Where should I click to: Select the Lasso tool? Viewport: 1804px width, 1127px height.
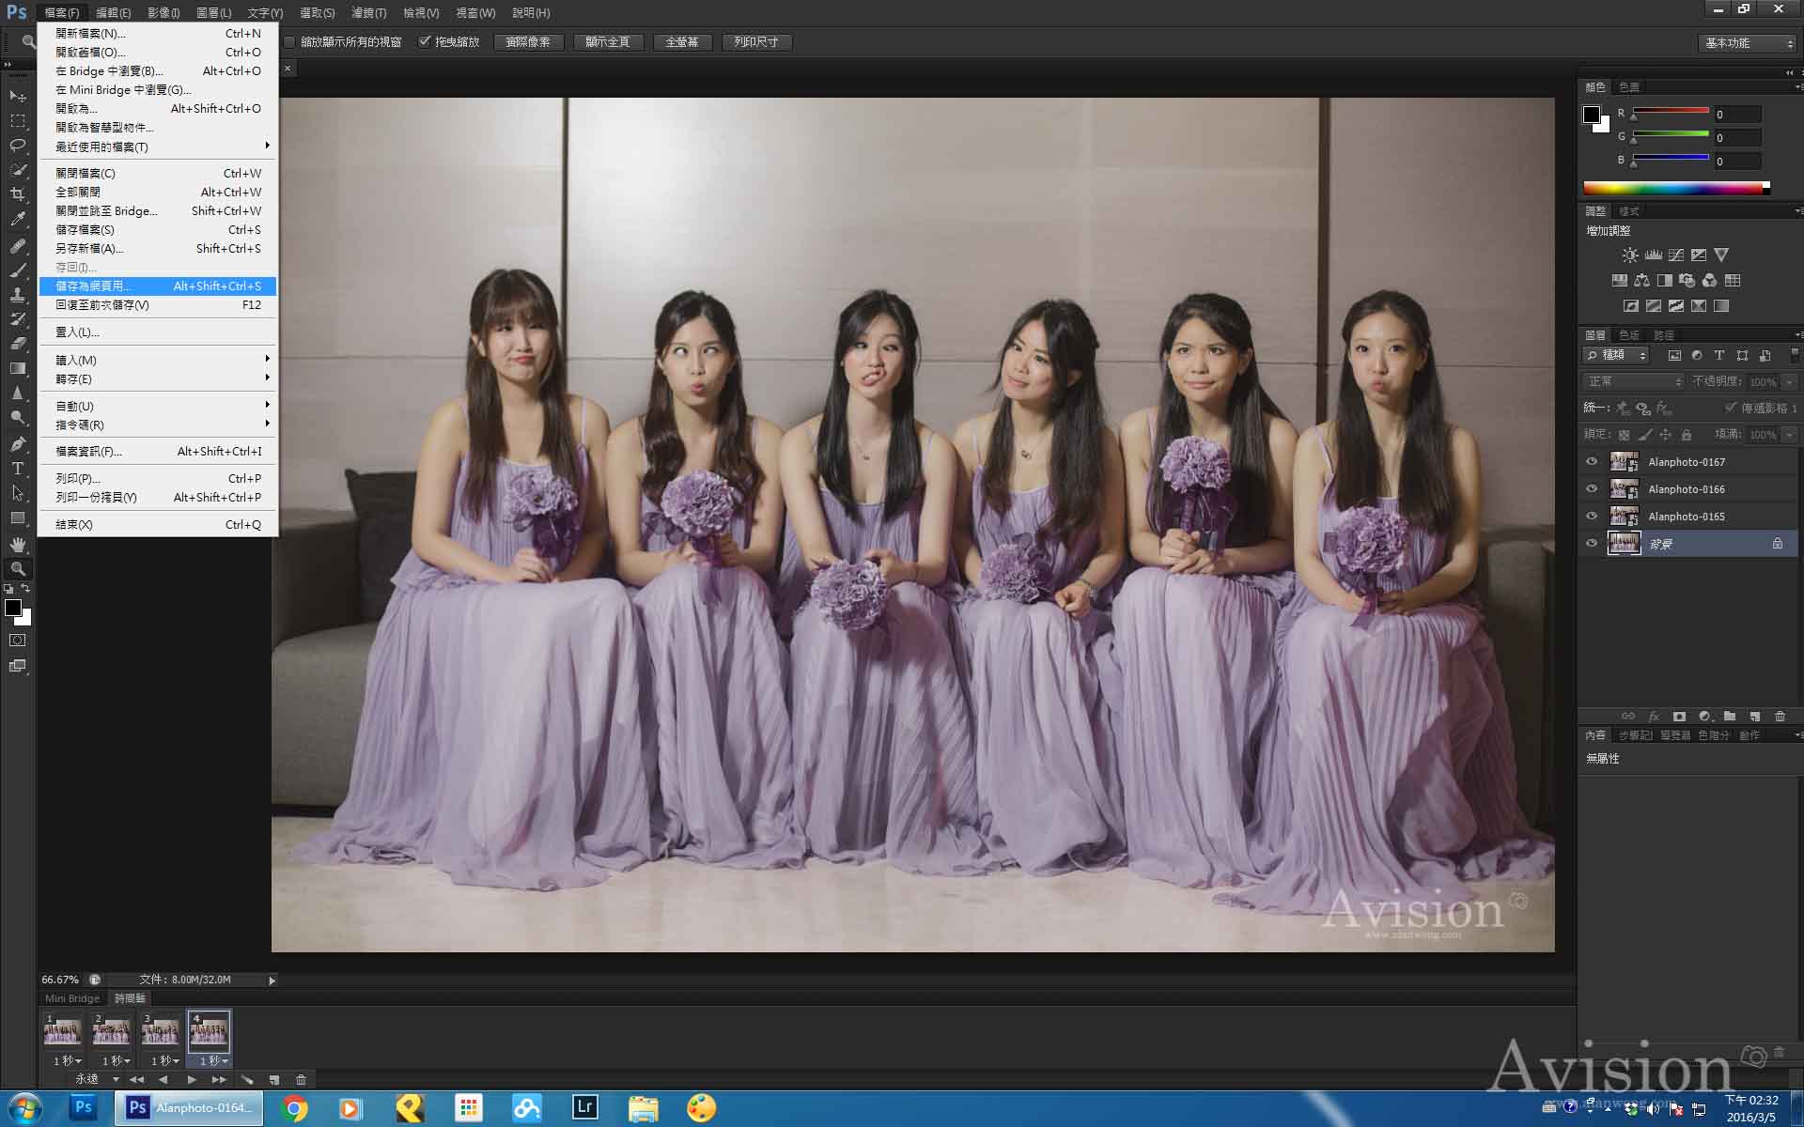[x=18, y=146]
